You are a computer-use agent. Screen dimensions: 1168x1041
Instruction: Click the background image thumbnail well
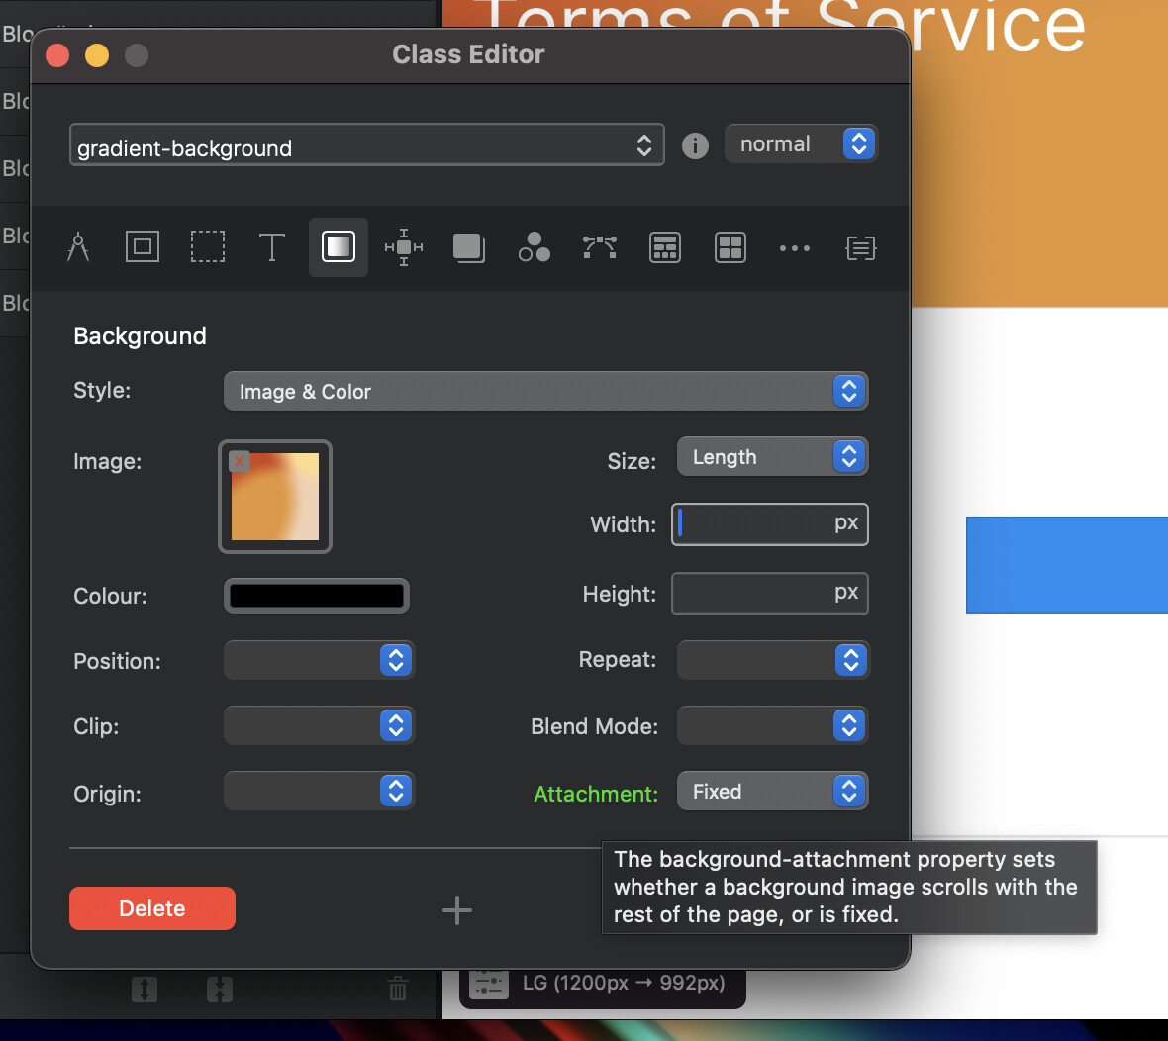275,497
